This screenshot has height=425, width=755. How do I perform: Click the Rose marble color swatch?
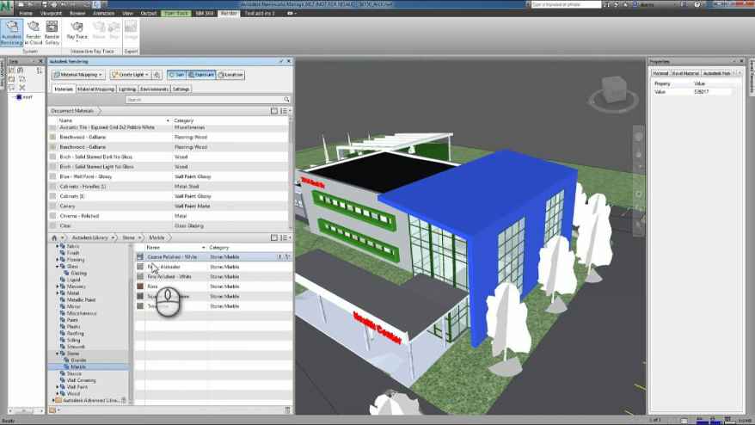[x=140, y=286]
